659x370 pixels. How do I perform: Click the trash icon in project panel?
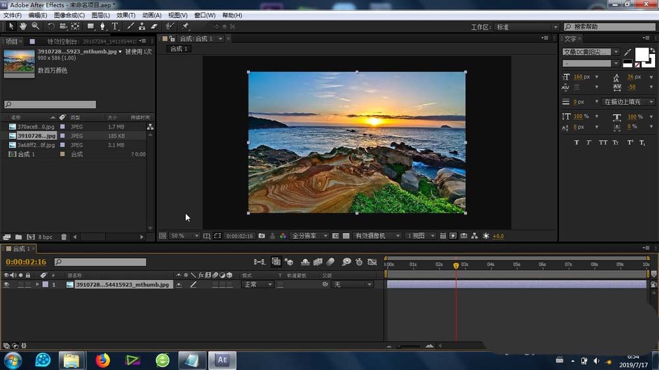64,237
